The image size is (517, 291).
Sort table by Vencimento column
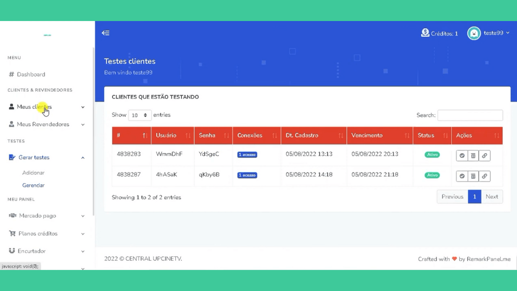[380, 135]
